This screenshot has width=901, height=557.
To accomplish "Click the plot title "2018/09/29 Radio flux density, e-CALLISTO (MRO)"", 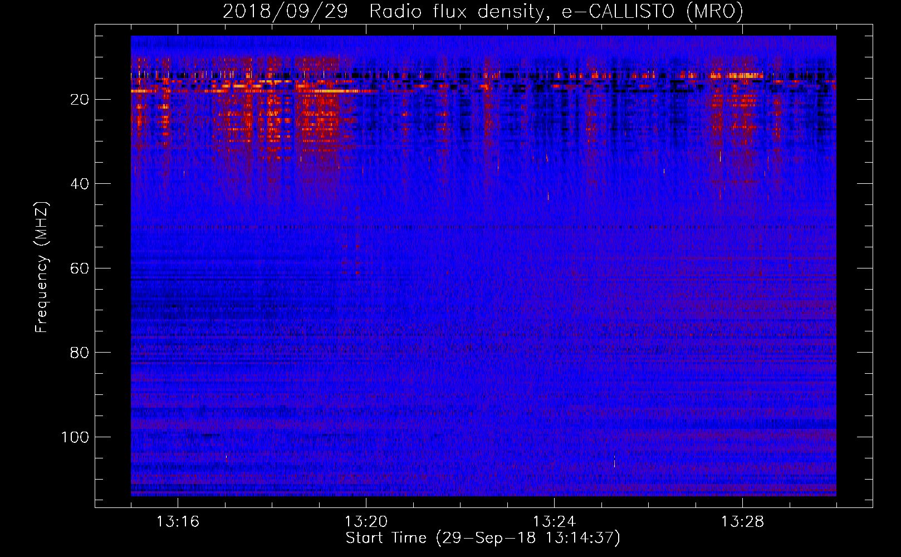I will coord(483,12).
